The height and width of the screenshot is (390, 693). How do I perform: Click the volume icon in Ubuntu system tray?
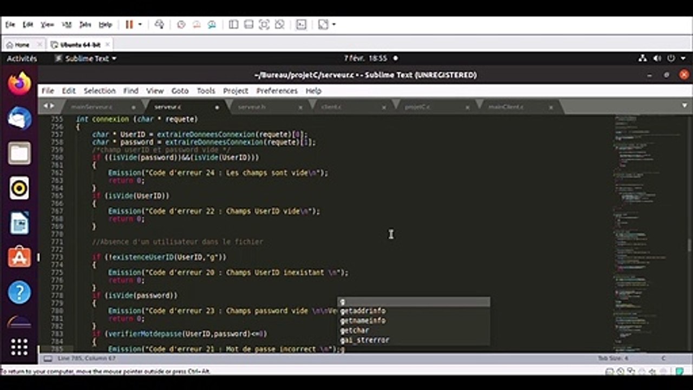point(657,58)
